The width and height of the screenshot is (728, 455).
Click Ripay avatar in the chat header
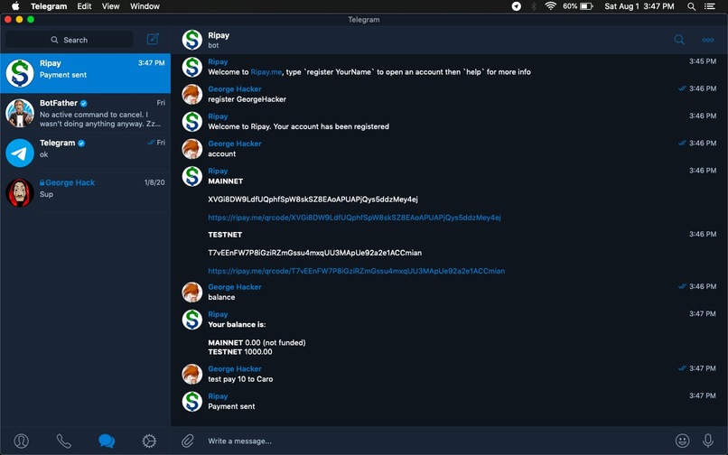pos(192,40)
